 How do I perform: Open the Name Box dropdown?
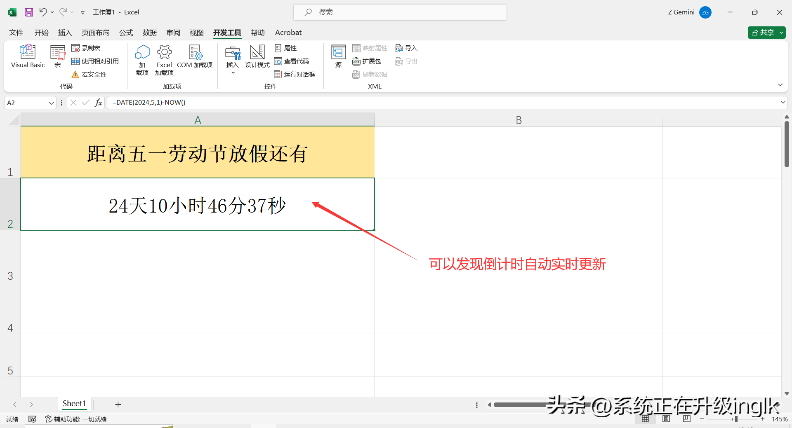(51, 103)
